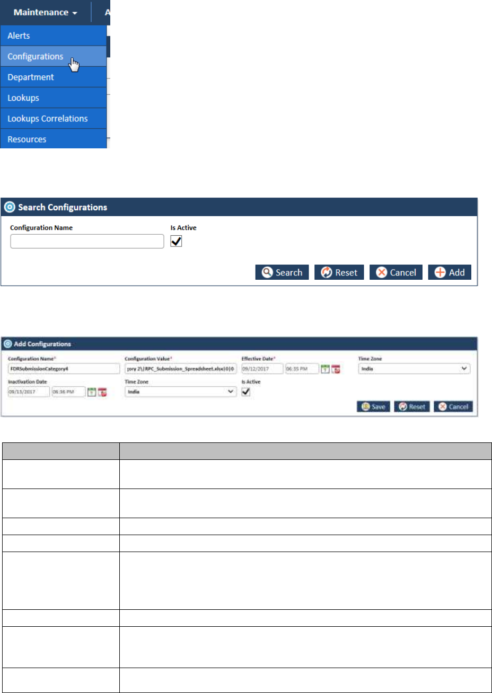The height and width of the screenshot is (693, 492).
Task: Click the Search button
Action: tap(282, 272)
